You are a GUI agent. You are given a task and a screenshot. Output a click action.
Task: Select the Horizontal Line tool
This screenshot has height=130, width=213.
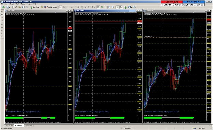tap(72, 7)
